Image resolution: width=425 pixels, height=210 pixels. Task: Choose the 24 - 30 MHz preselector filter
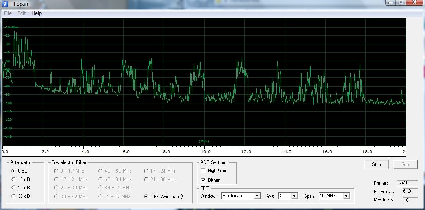coord(160,179)
